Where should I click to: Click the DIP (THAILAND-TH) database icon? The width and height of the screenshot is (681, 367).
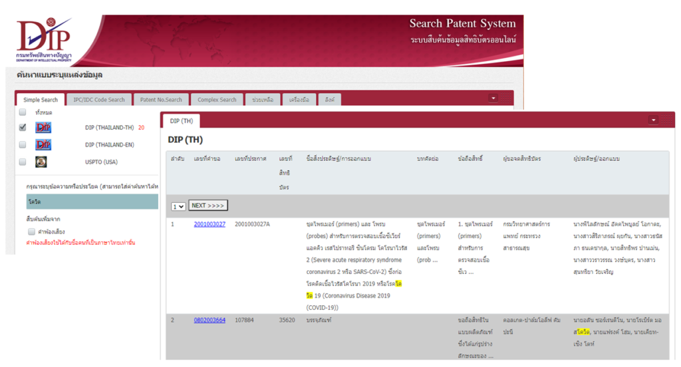tap(43, 127)
